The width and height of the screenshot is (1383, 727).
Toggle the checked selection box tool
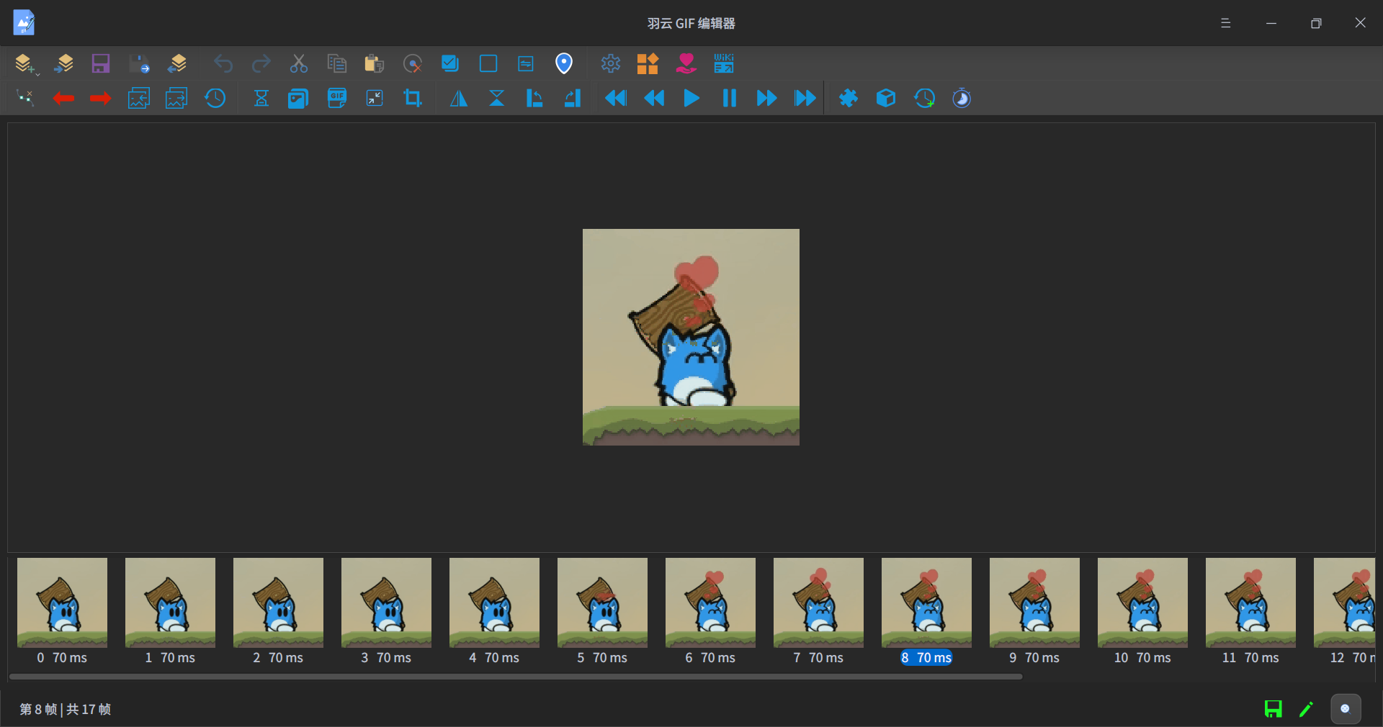tap(449, 63)
